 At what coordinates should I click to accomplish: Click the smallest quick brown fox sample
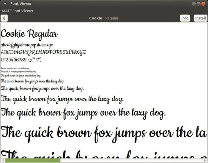(x=15, y=68)
